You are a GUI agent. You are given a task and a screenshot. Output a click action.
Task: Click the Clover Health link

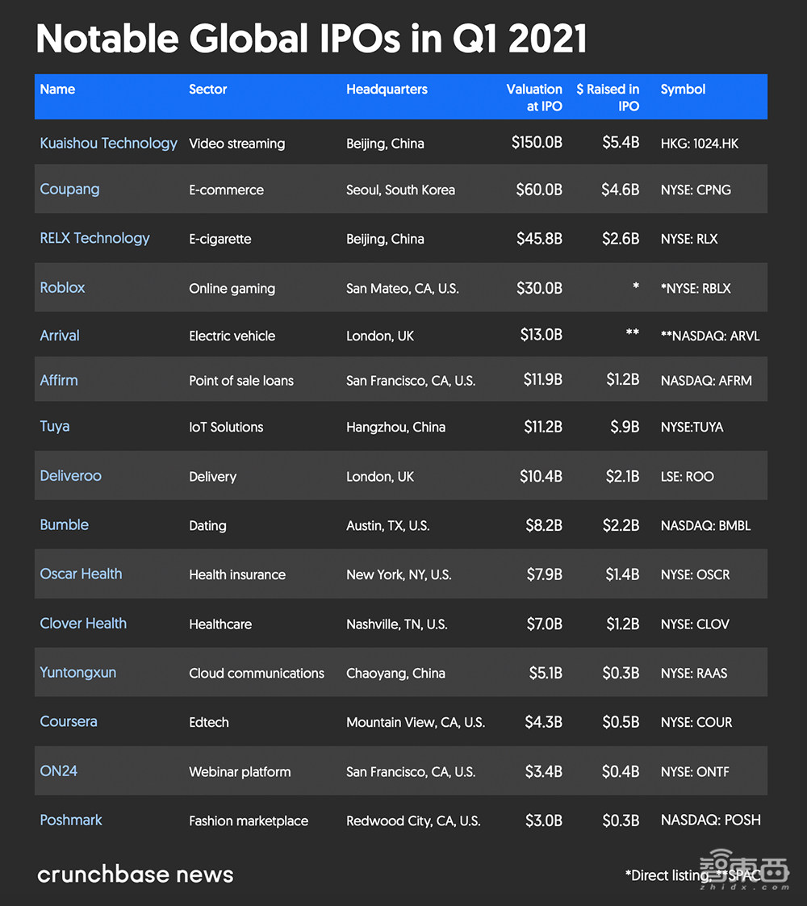coord(83,624)
